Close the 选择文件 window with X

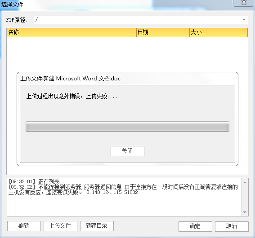point(244,2)
